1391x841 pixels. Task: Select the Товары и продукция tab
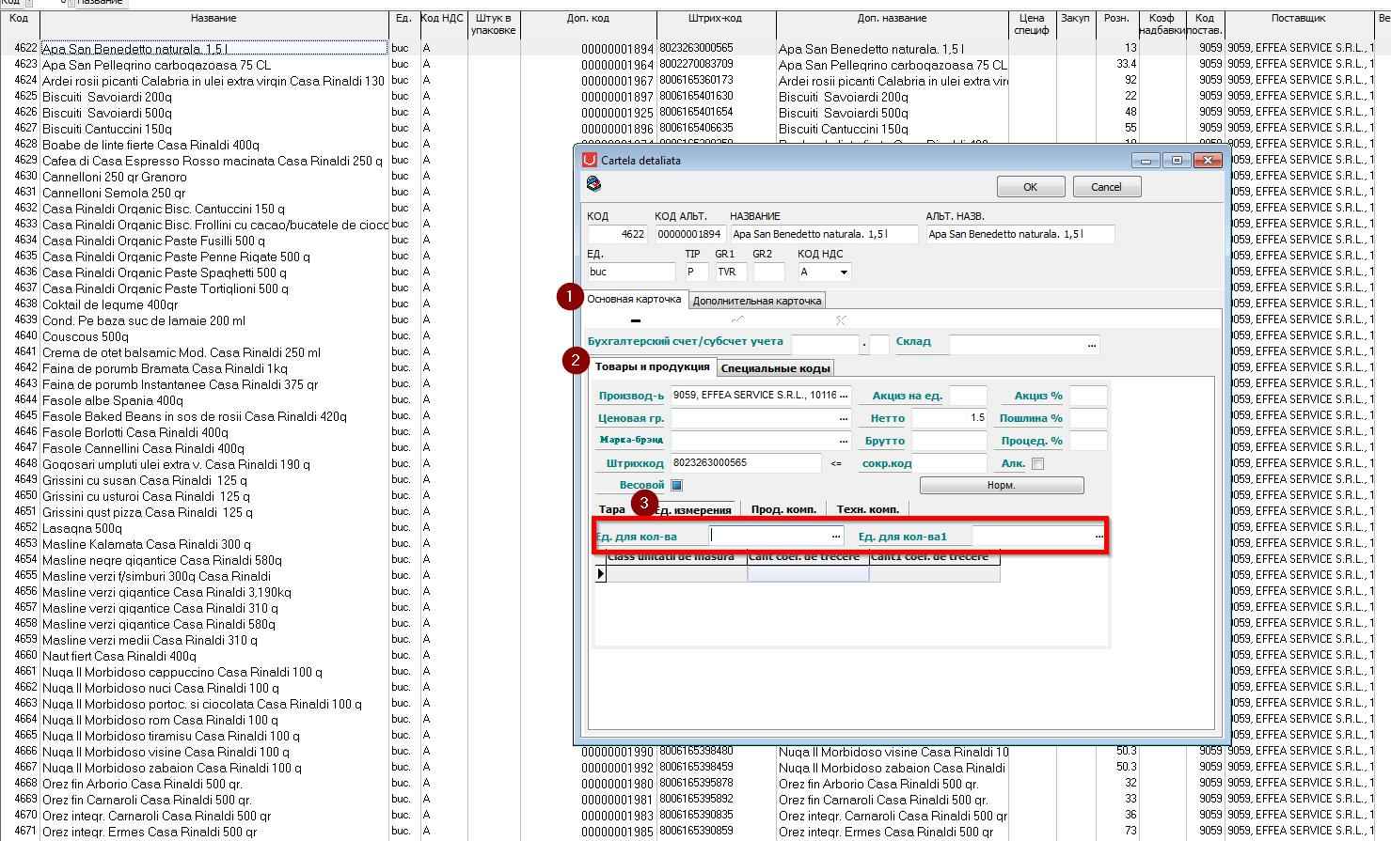click(x=652, y=366)
